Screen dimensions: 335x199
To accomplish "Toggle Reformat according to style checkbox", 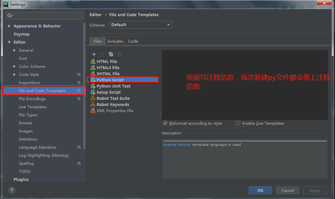I will coord(165,123).
